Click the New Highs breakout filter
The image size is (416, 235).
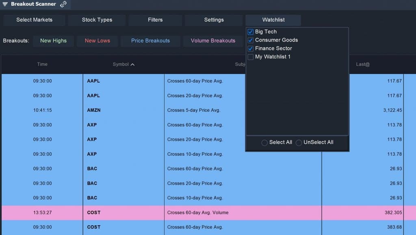click(53, 41)
